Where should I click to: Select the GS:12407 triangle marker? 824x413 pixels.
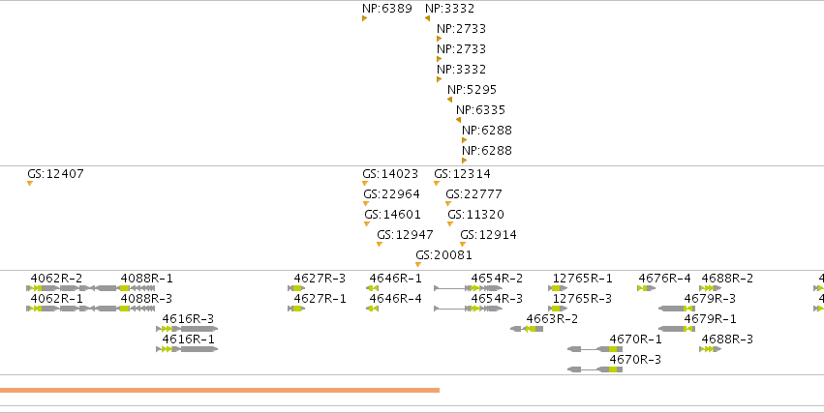point(30,183)
